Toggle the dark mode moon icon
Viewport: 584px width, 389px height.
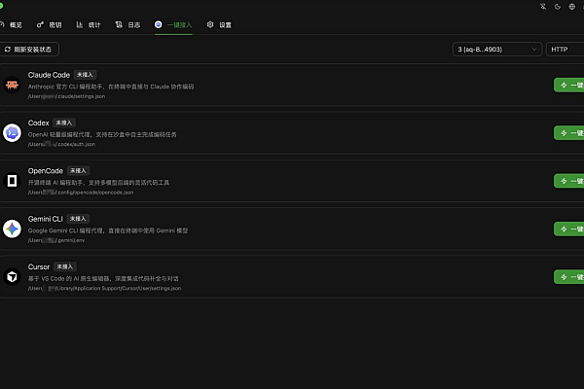(558, 7)
